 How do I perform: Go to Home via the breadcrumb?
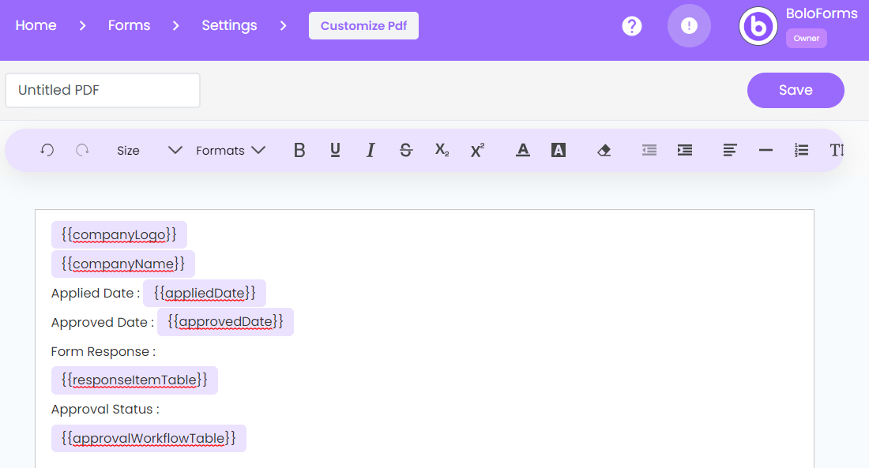36,25
